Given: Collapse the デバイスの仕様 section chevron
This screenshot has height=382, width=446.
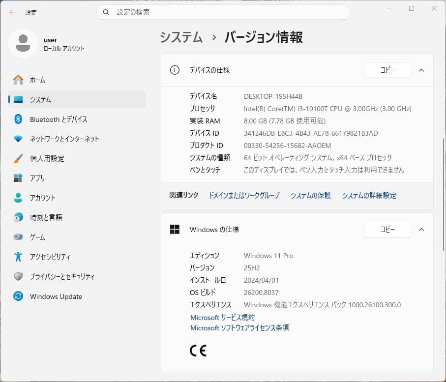Looking at the screenshot, I should point(421,70).
